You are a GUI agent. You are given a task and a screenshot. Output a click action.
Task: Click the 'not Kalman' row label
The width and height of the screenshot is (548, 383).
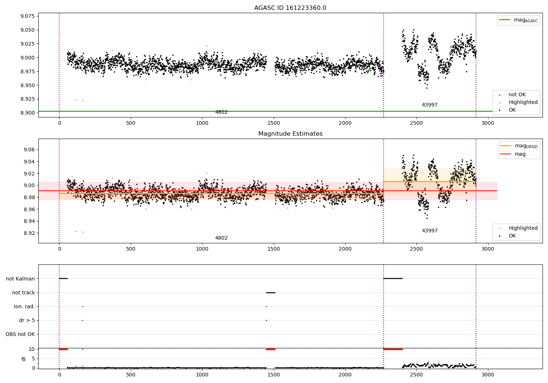click(x=20, y=279)
